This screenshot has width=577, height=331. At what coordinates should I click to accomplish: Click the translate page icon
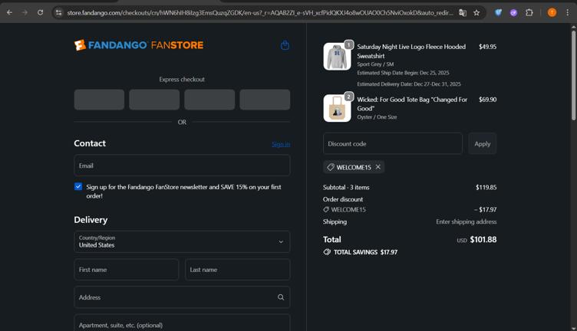pos(463,13)
